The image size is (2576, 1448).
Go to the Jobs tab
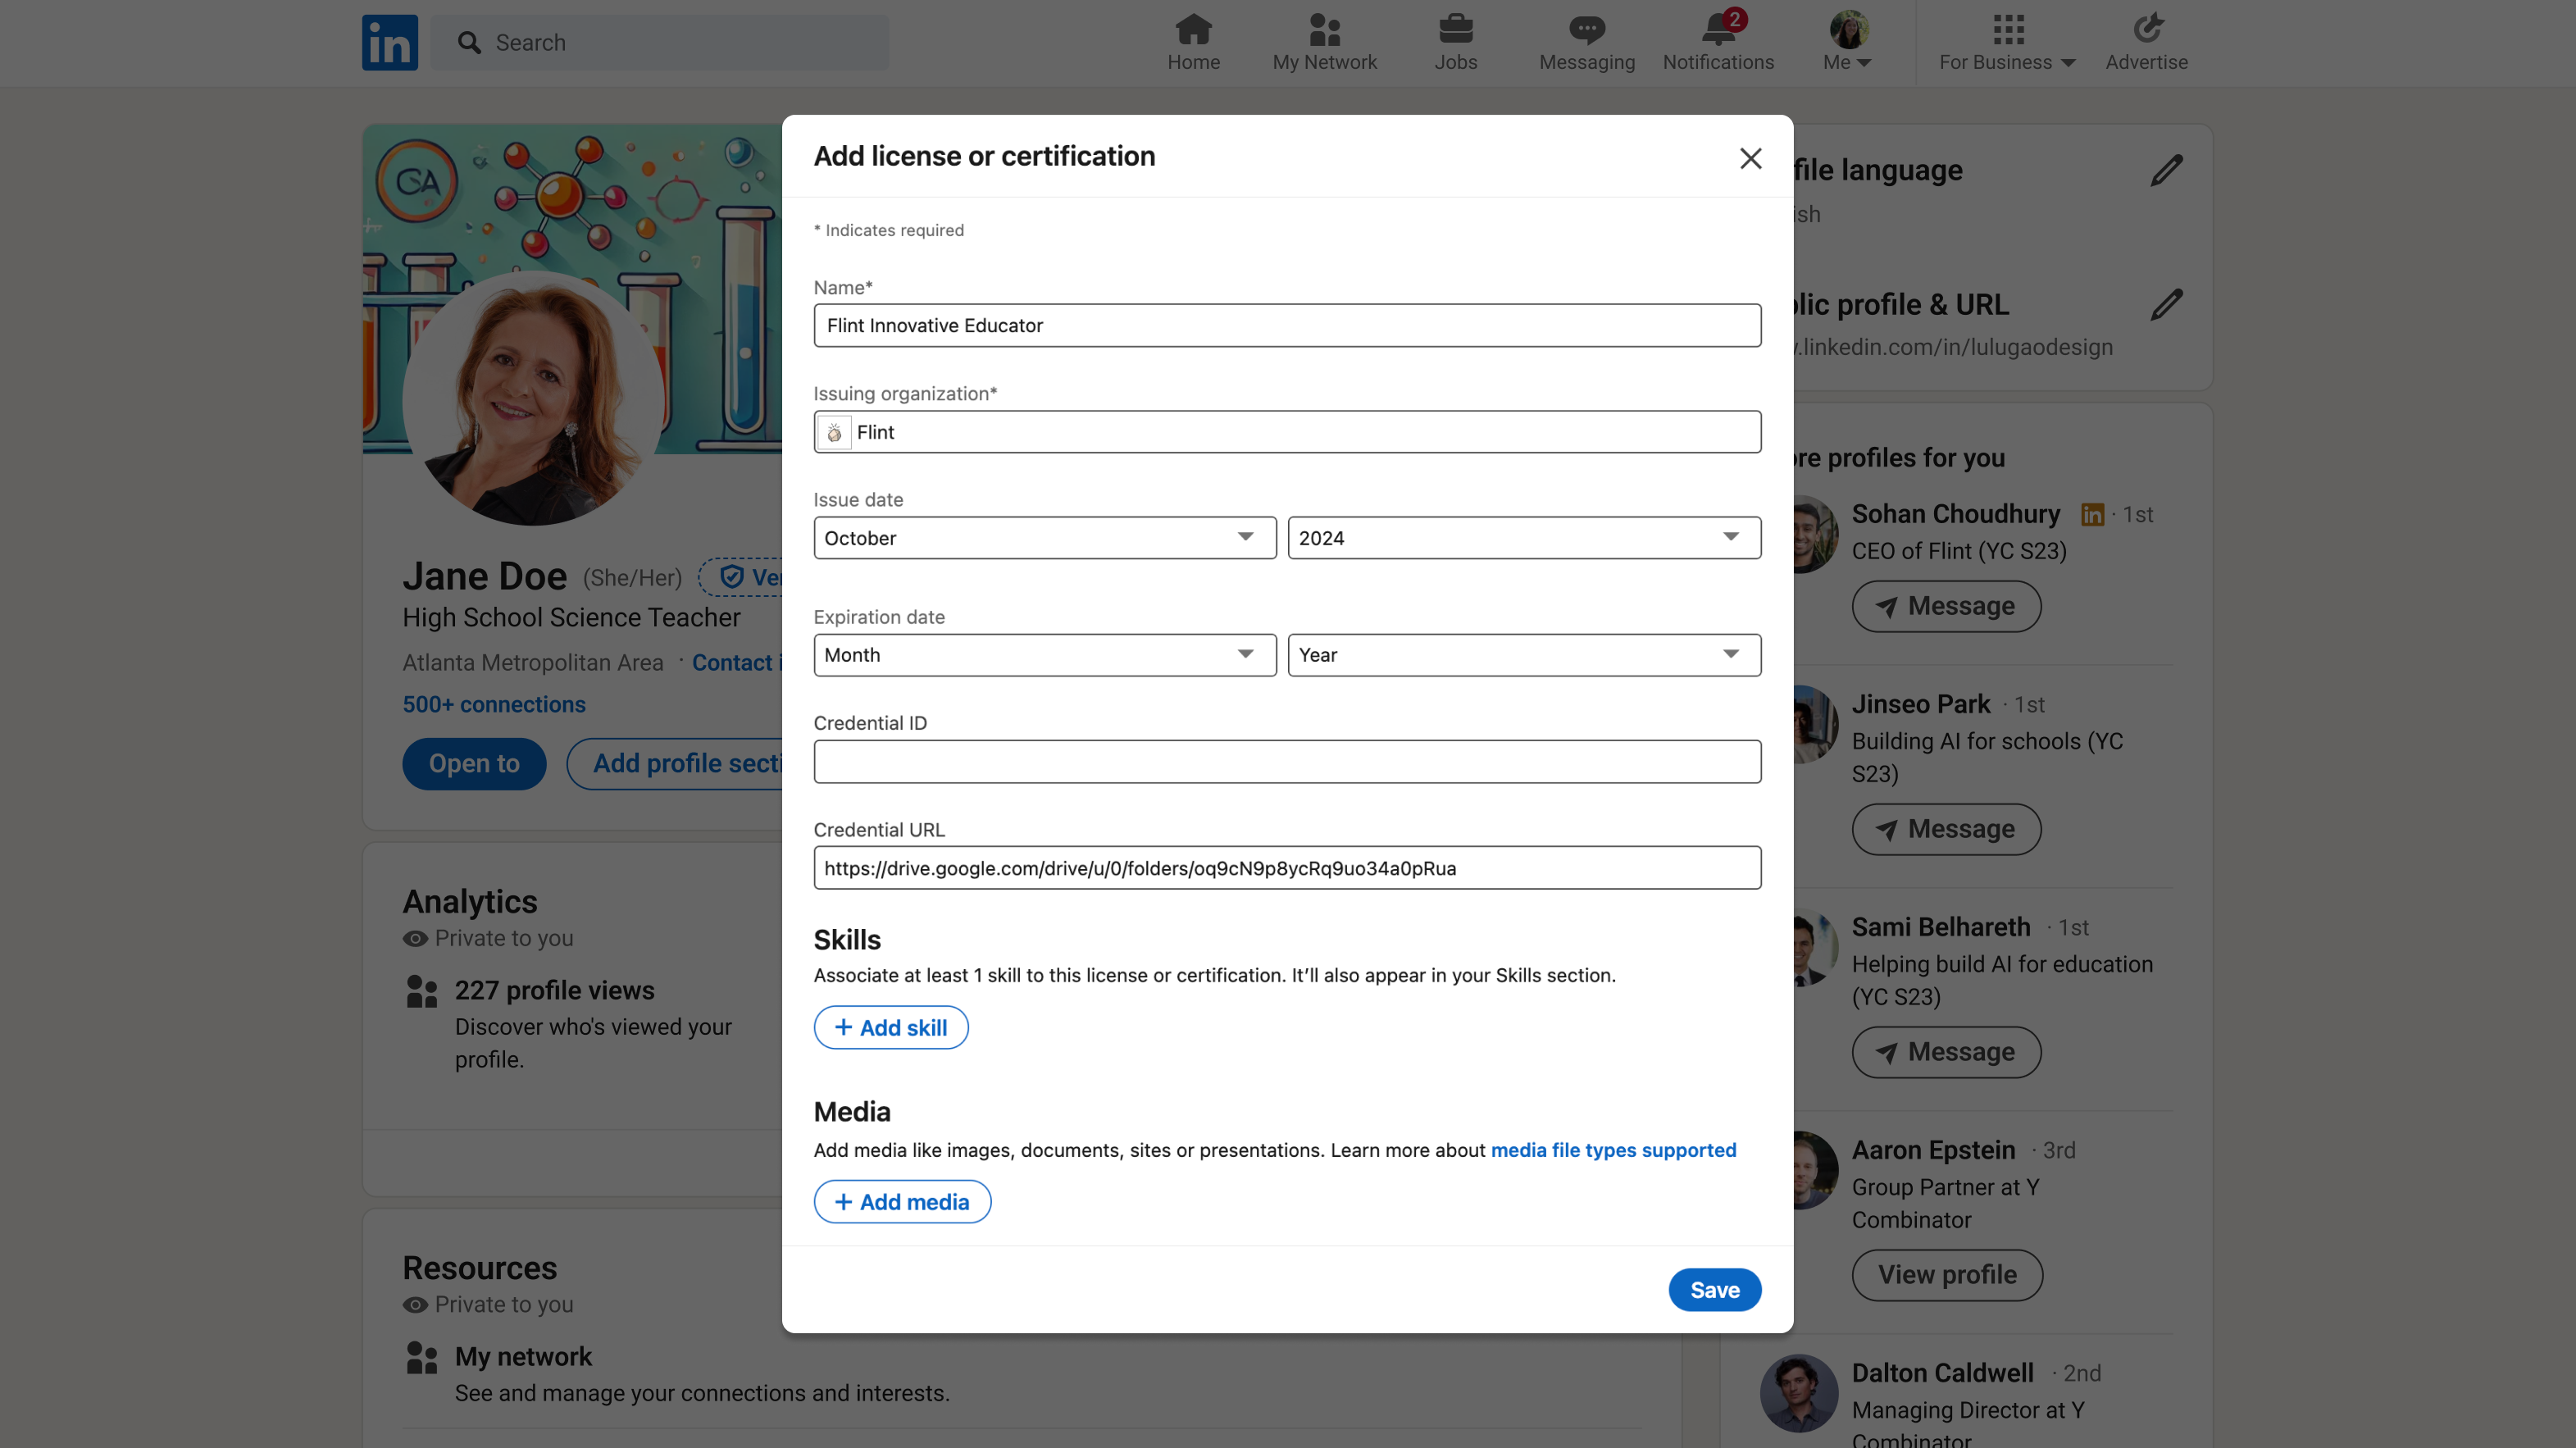pyautogui.click(x=1455, y=42)
